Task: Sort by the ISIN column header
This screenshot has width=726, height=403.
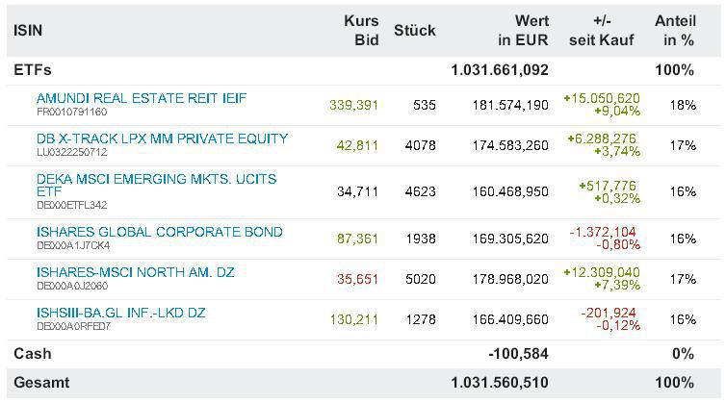Action: [x=28, y=30]
